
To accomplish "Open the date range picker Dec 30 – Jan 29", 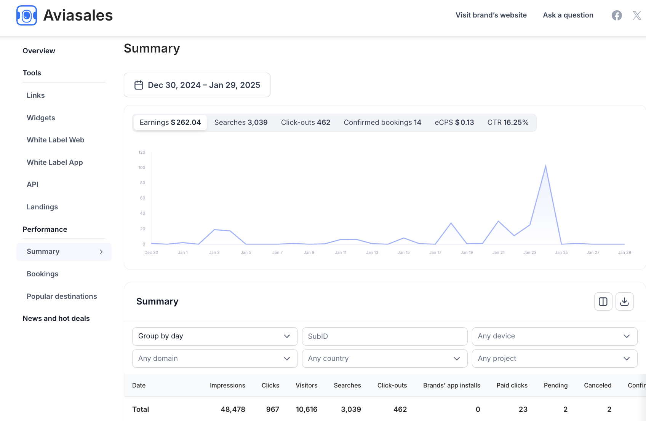I will [197, 85].
